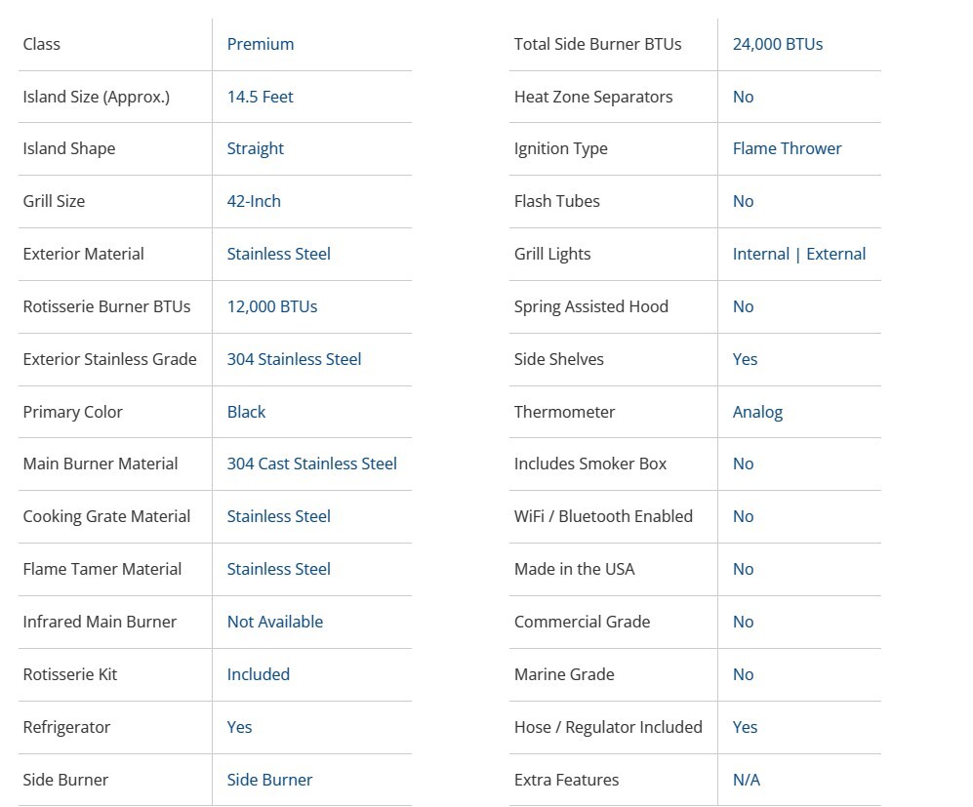Open the 14.5 Feet island size link
The image size is (973, 807).
pos(260,97)
